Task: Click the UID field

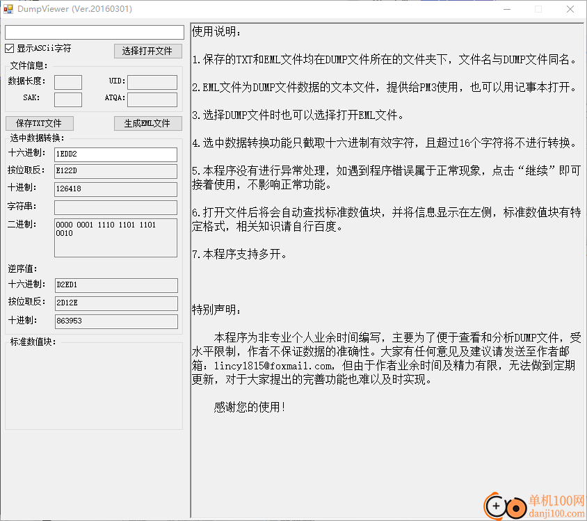Action: point(152,82)
